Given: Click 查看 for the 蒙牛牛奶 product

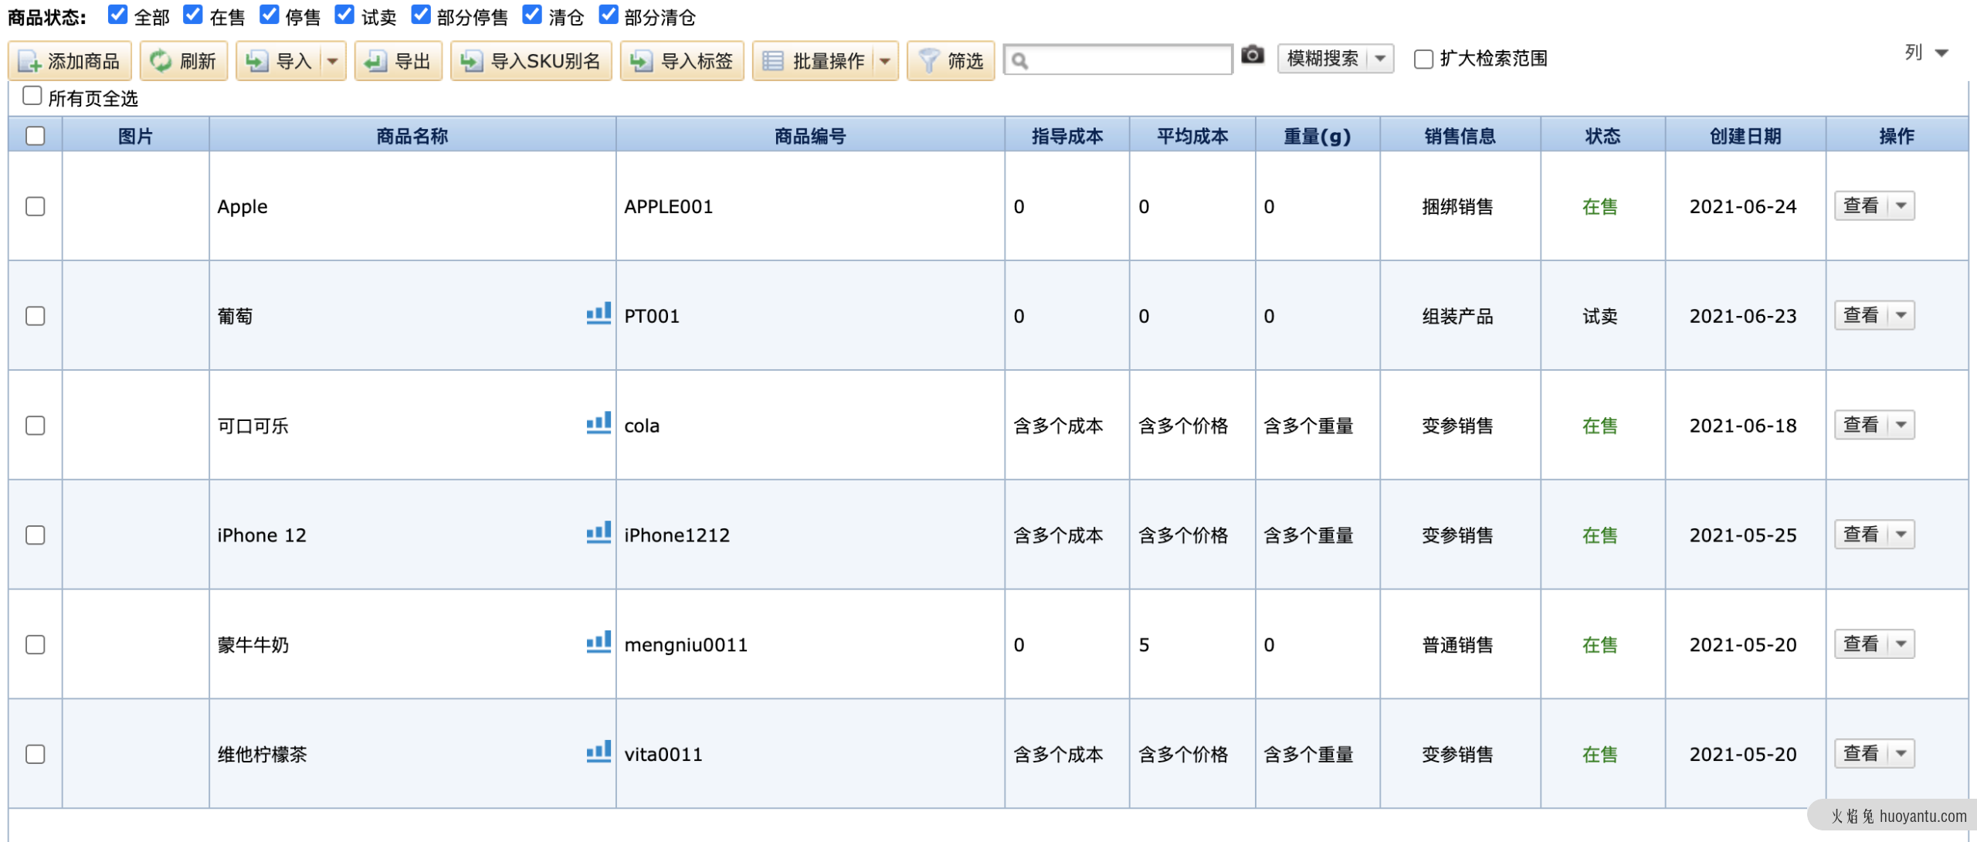Looking at the screenshot, I should pos(1861,645).
